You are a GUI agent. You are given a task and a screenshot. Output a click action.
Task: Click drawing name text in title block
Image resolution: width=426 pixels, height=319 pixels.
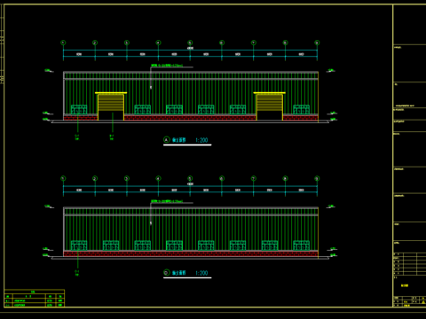point(405,285)
